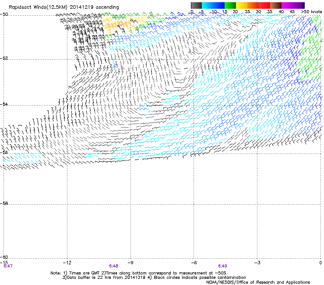
Task: Click the 'Rapidscat Winds(12.5KM) 20141219 ascending' title
Action: [x=64, y=7]
